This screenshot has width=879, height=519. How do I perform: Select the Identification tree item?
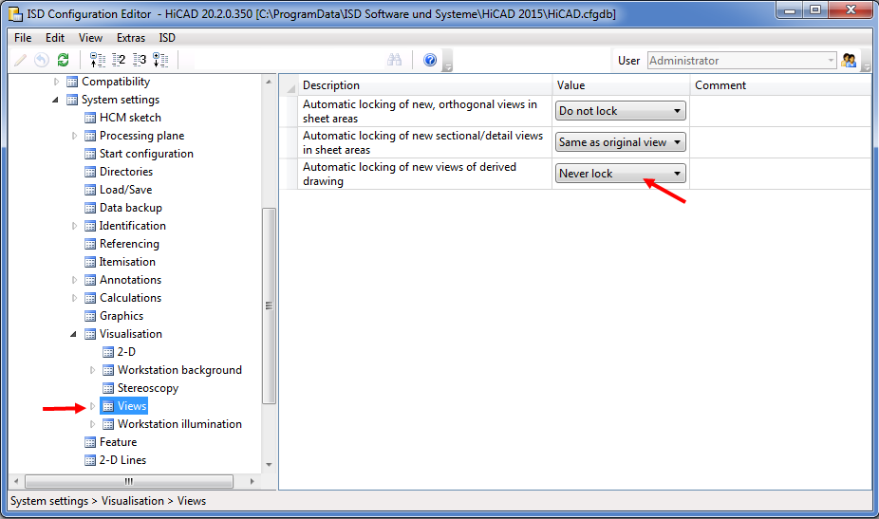click(x=132, y=226)
